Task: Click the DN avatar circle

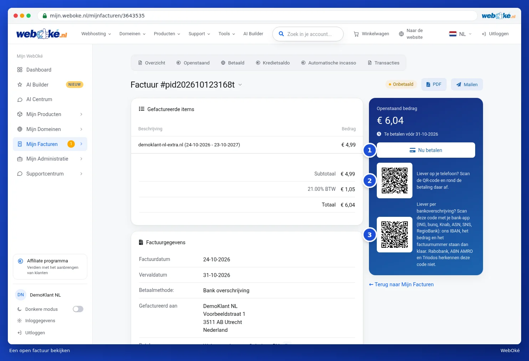Action: [x=21, y=295]
